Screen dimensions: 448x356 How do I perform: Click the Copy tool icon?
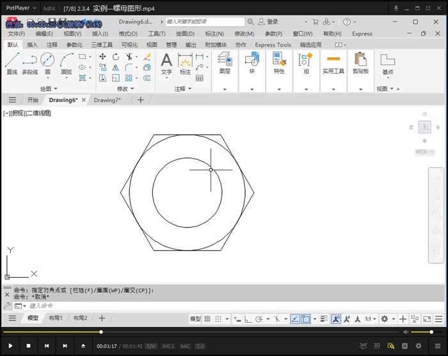tap(102, 67)
